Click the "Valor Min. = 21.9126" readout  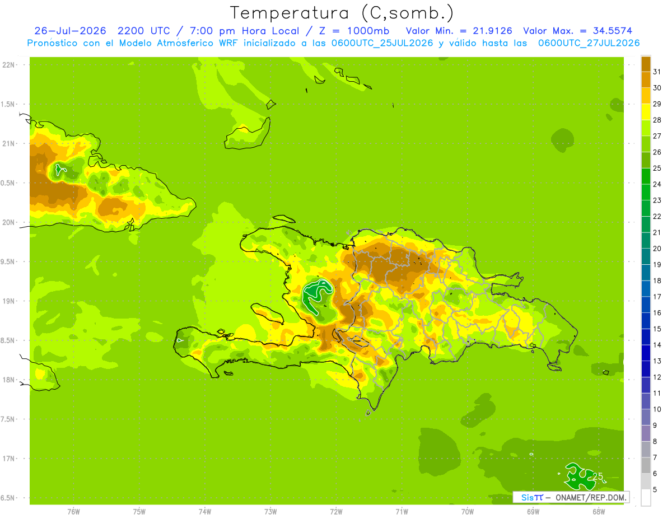[459, 31]
